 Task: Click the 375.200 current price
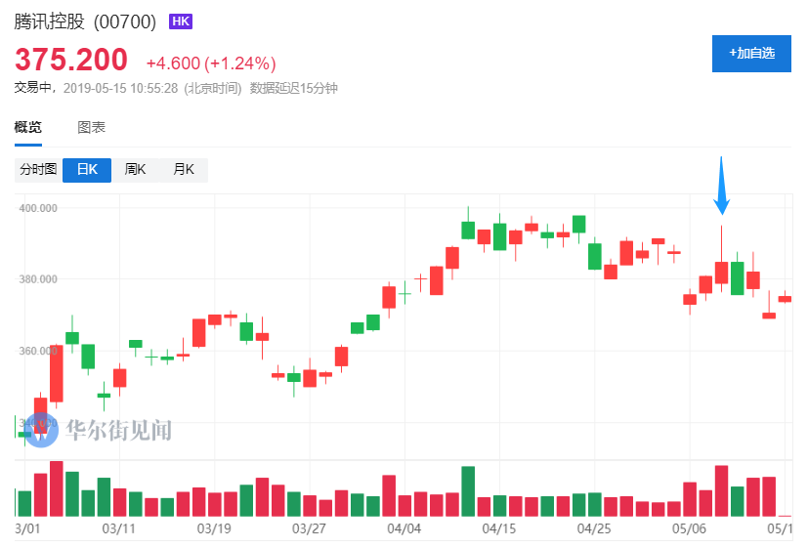(71, 60)
